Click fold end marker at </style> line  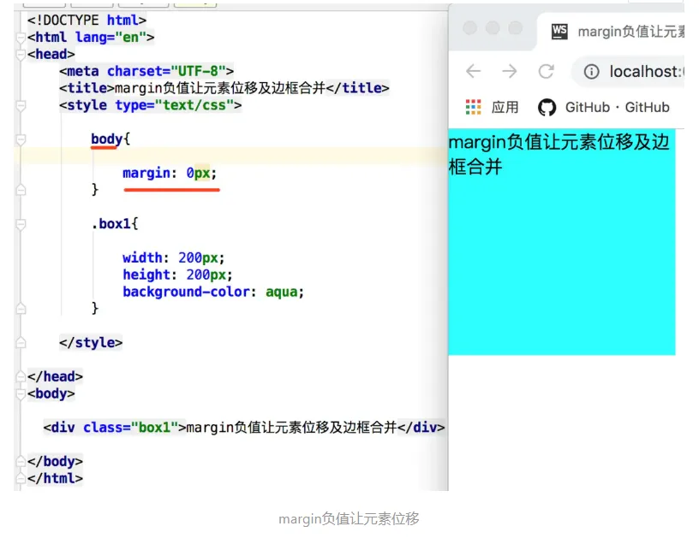click(21, 343)
